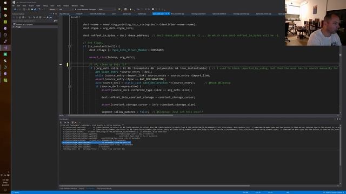This screenshot has width=346, height=194.
Task: Collapse the arg_defn->size if block fold
Action: (69, 68)
